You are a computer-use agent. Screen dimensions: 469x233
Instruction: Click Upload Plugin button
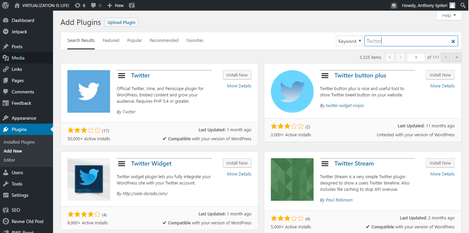pyautogui.click(x=121, y=22)
